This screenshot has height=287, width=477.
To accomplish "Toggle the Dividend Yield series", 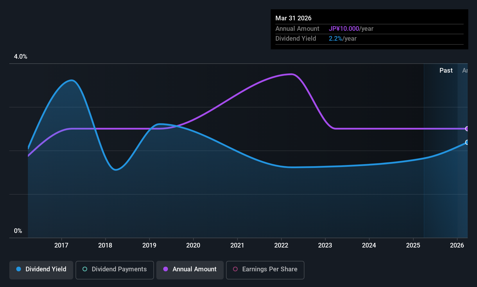I will (41, 270).
